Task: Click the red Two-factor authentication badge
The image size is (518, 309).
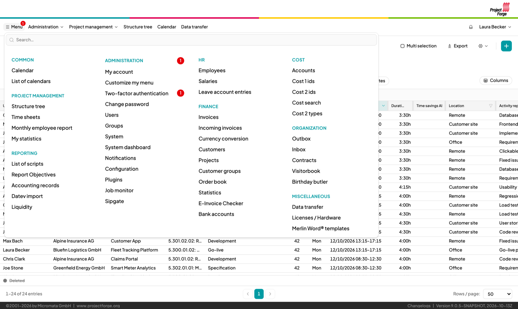Action: (180, 93)
